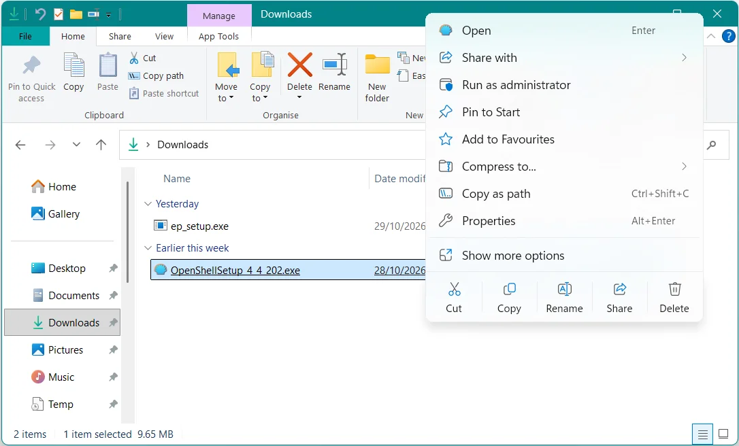Customize Quick Access Toolbar dropdown arrow
This screenshot has height=446, width=739.
(108, 15)
